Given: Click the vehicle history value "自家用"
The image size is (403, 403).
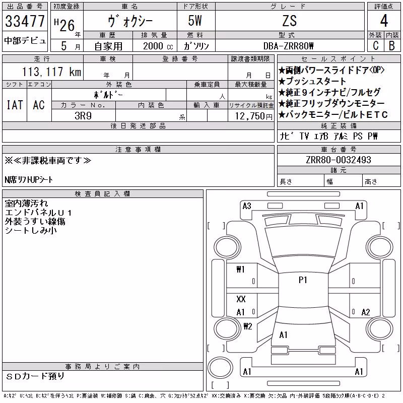Looking at the screenshot, I should 108,46.
